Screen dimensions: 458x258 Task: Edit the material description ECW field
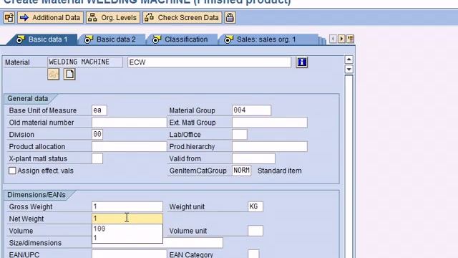point(209,62)
